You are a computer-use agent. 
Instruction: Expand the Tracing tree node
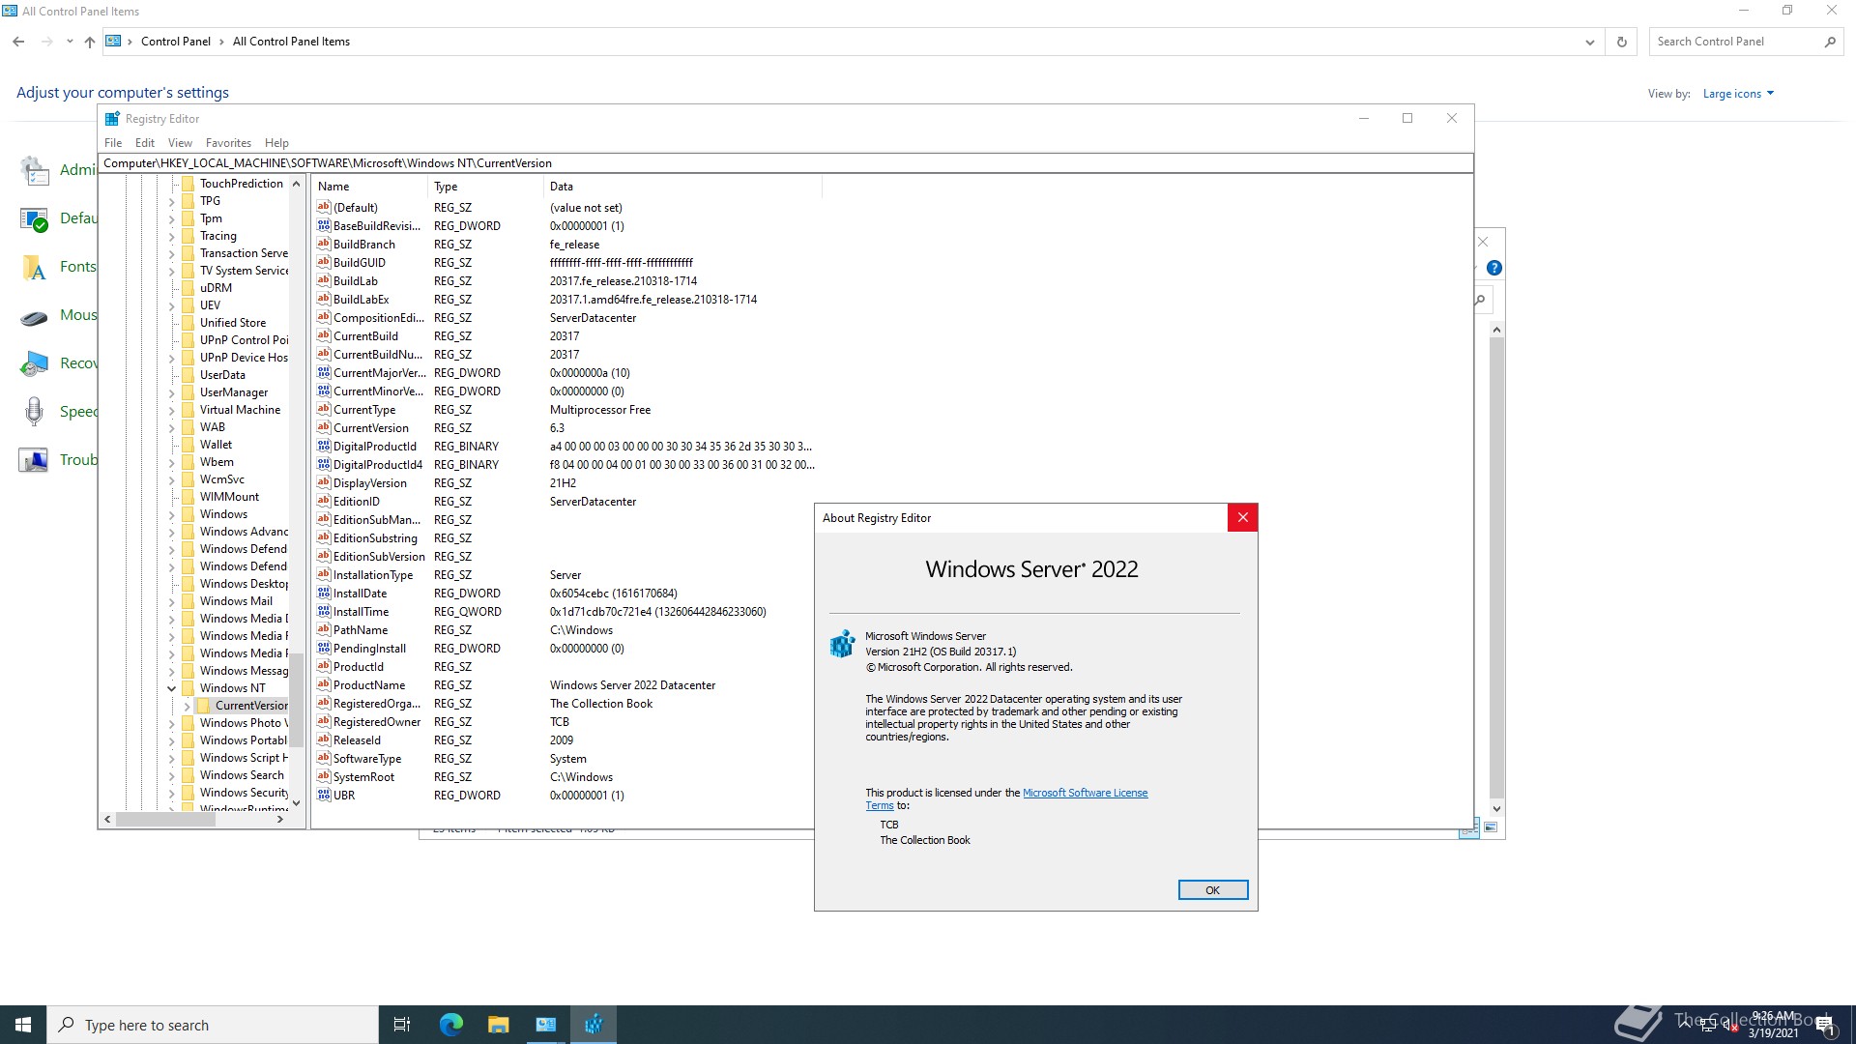click(172, 236)
